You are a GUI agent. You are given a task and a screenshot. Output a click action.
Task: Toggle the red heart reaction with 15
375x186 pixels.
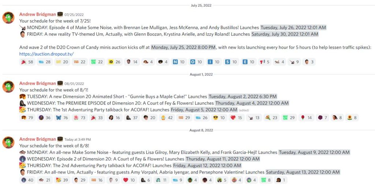(236, 118)
